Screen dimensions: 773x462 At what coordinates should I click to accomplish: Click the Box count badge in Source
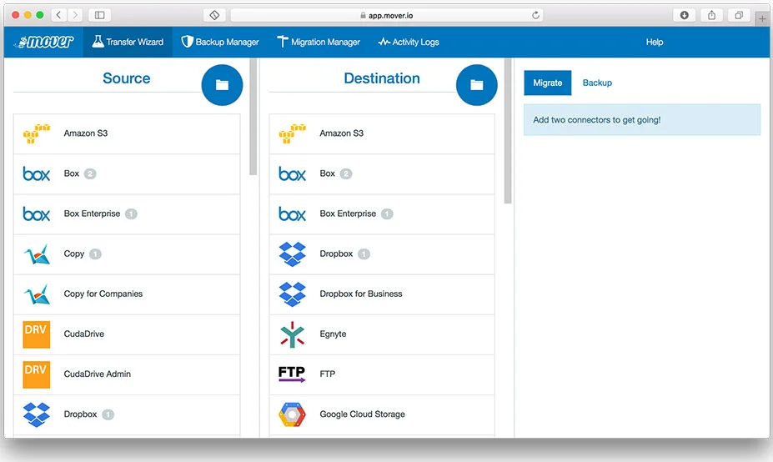[90, 173]
